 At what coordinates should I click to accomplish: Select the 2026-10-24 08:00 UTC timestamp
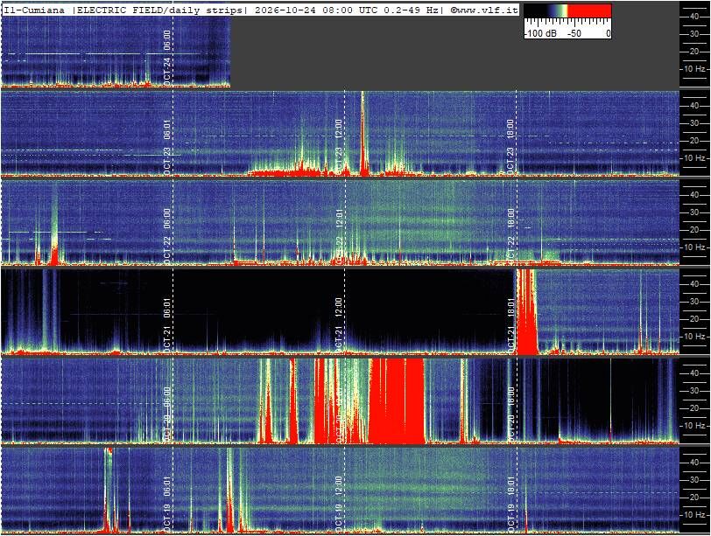point(316,10)
